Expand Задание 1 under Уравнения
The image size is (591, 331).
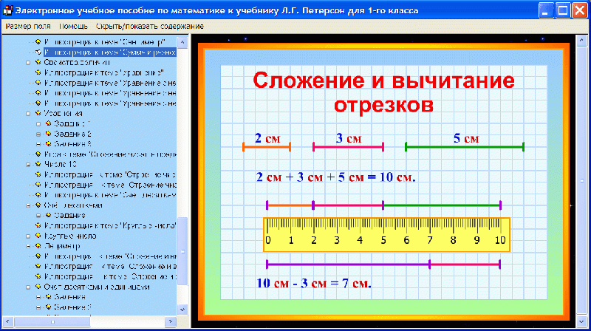pyautogui.click(x=38, y=123)
